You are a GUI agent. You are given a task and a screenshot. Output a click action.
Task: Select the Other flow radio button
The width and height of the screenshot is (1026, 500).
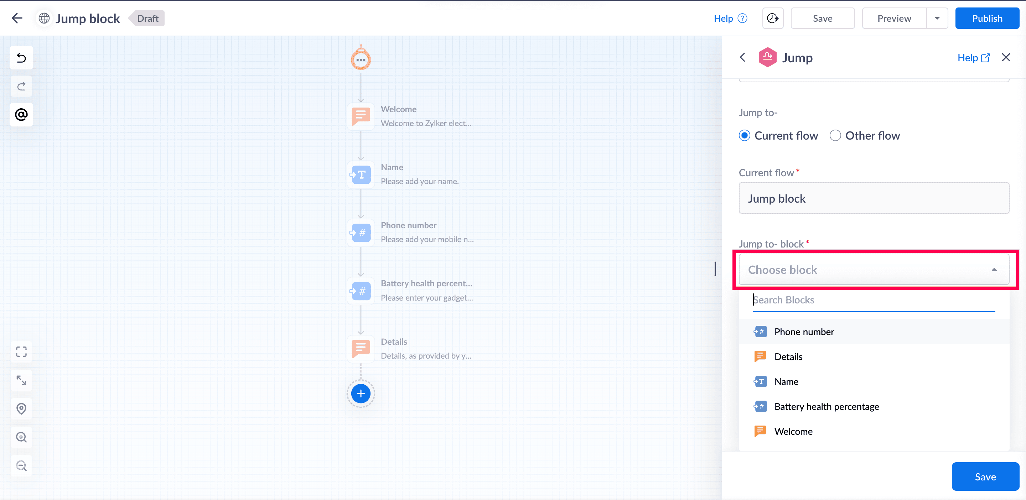pos(835,136)
